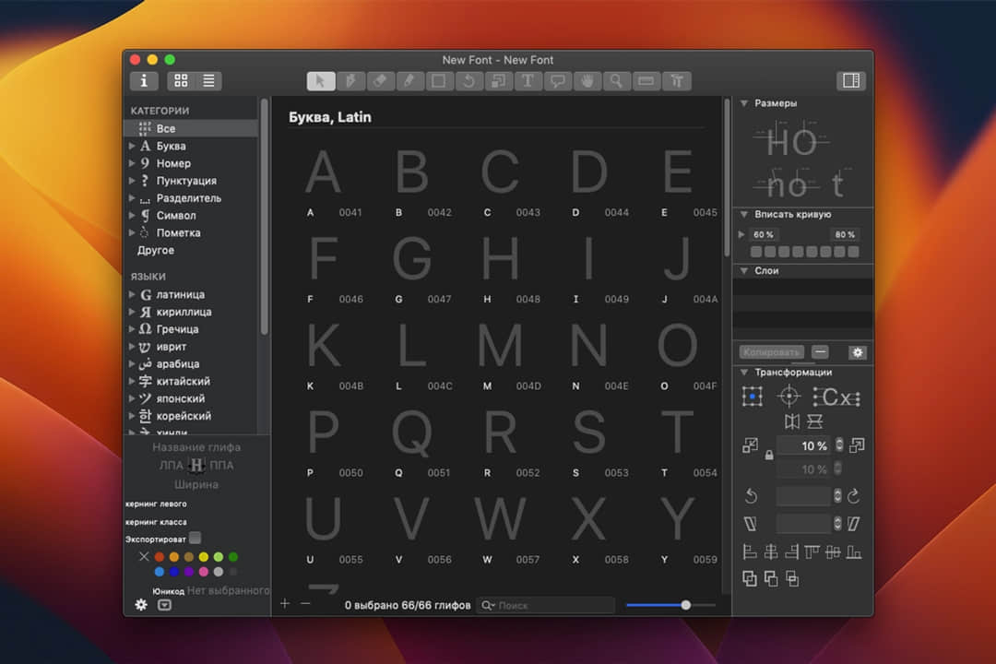
Task: Switch to list view mode
Action: tap(208, 81)
